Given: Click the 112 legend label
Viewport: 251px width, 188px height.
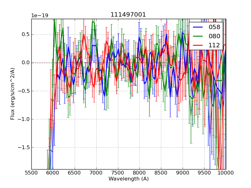Looking at the screenshot, I should [214, 45].
